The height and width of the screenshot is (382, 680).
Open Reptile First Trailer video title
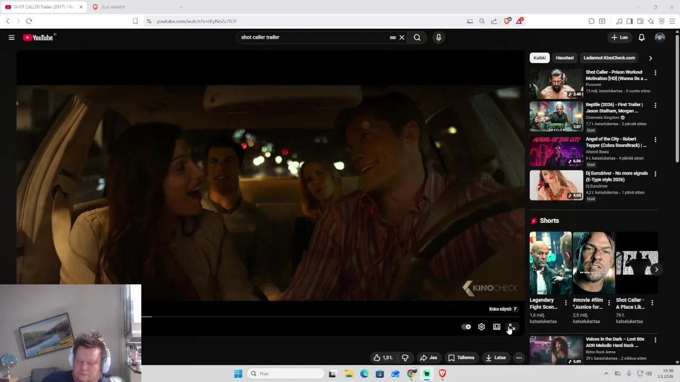point(614,108)
